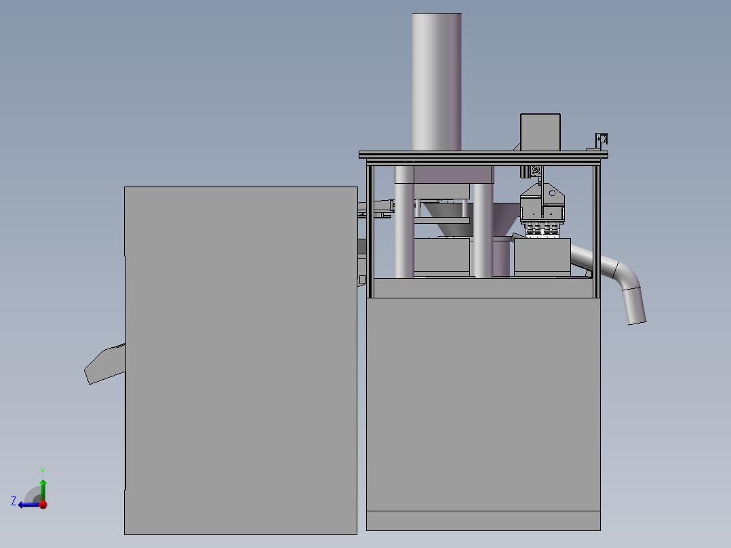Select the base plinth of right cabinet

483,520
